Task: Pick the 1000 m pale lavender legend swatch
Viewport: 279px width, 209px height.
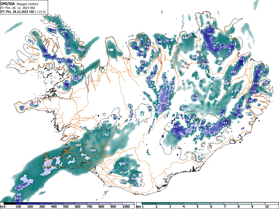Action: pyautogui.click(x=128, y=203)
